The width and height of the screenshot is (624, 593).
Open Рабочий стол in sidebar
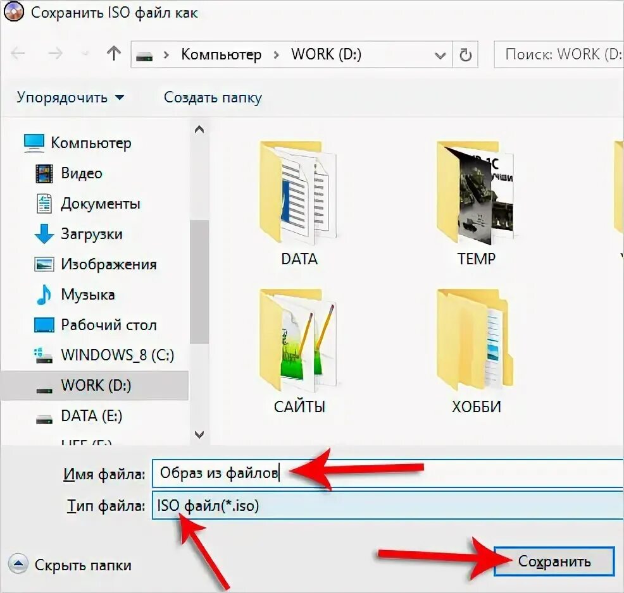point(109,325)
